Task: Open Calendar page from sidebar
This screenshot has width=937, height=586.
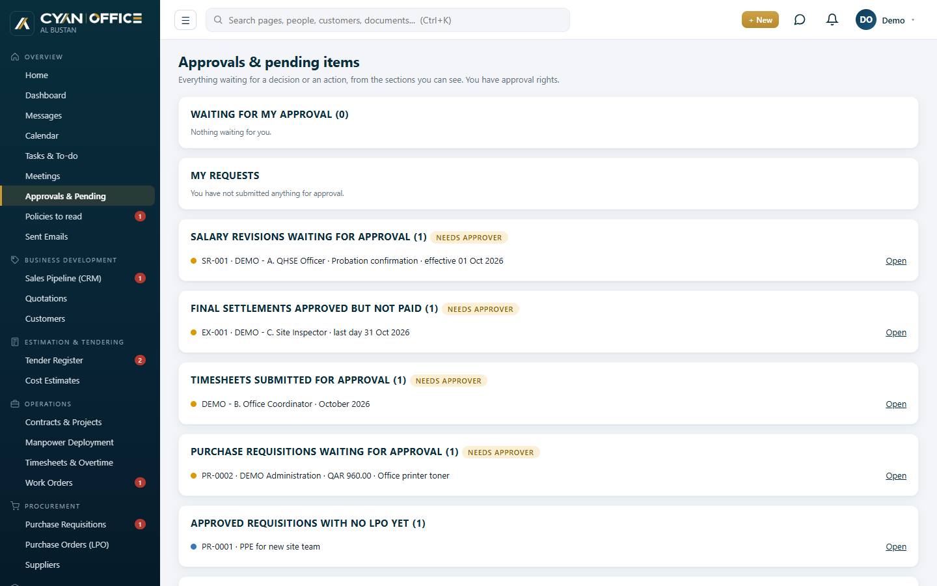Action: [x=77, y=135]
